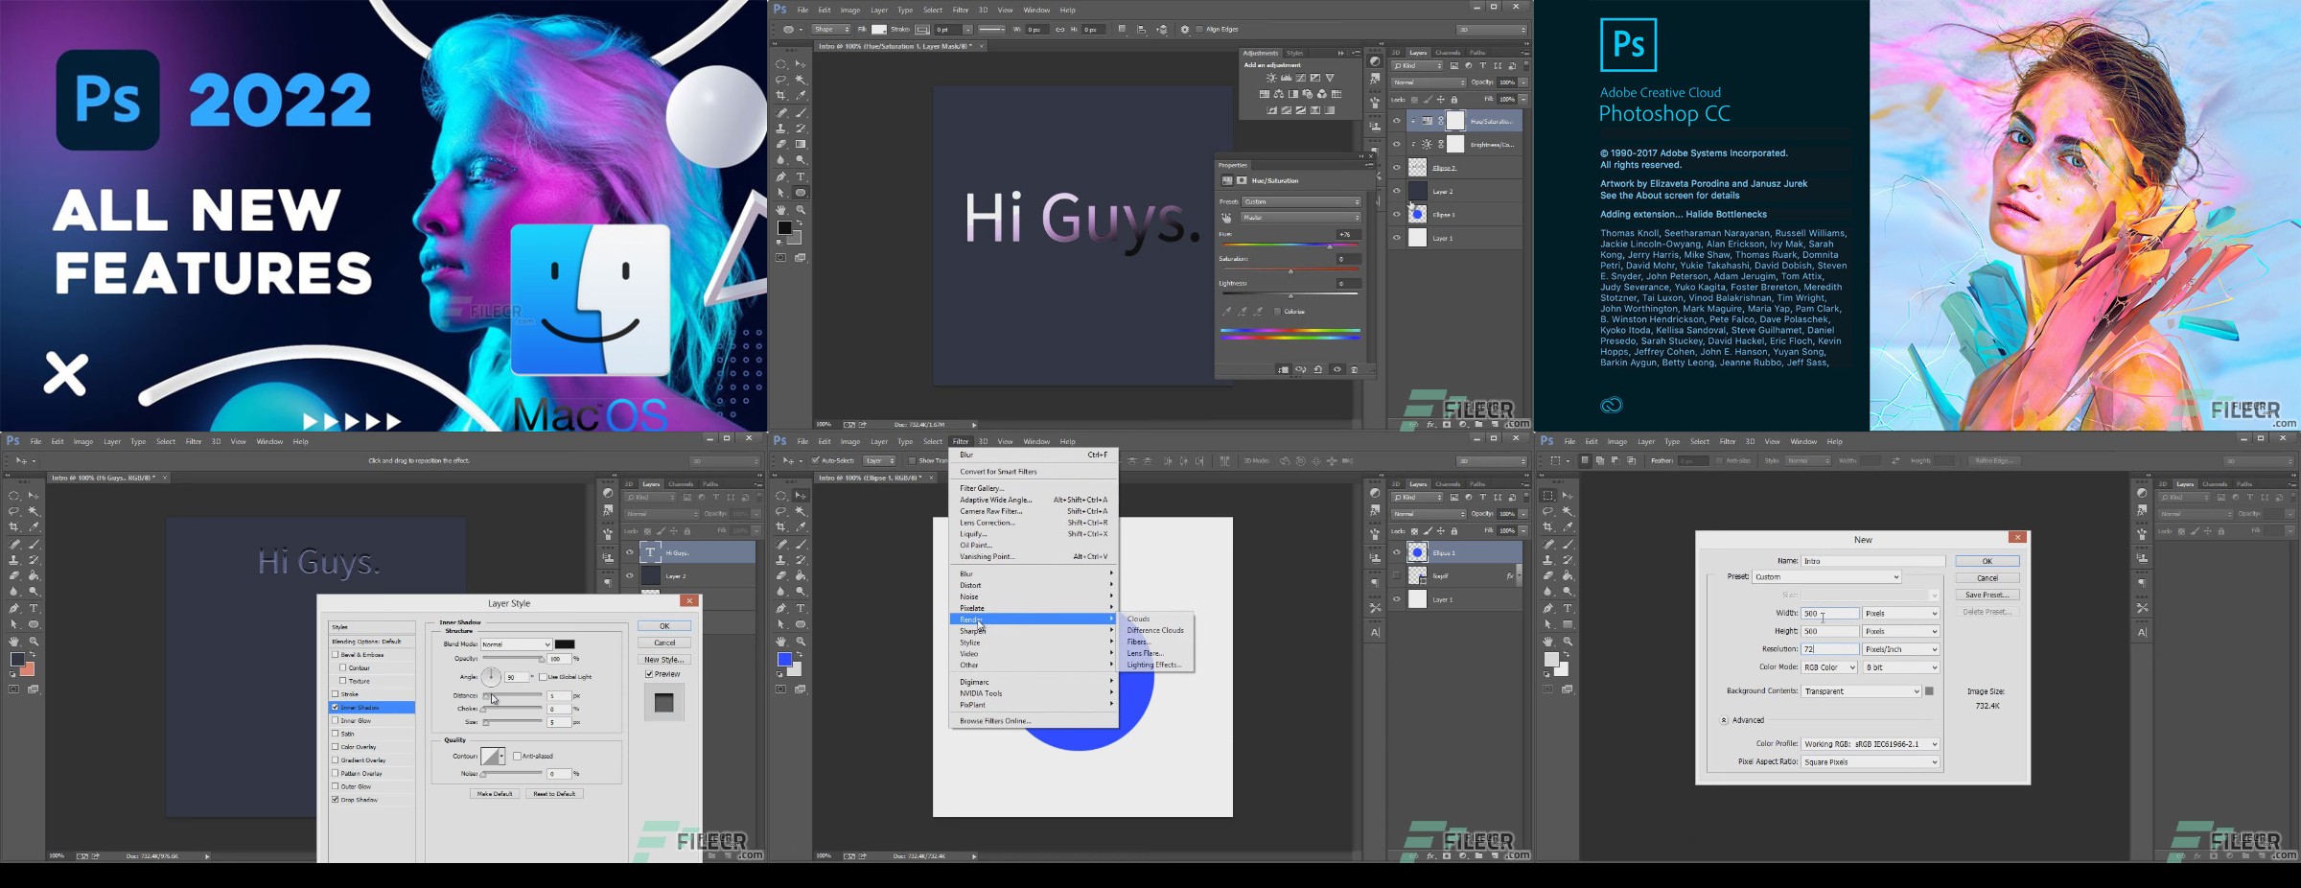Image resolution: width=2301 pixels, height=888 pixels.
Task: Select the Eraser tool in the Hue/Saturation window
Action: coord(781,144)
